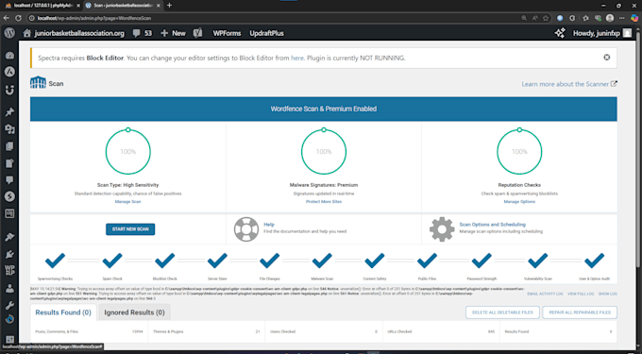Image resolution: width=642 pixels, height=354 pixels.
Task: Open the WordPress logo menu
Action: click(x=9, y=33)
